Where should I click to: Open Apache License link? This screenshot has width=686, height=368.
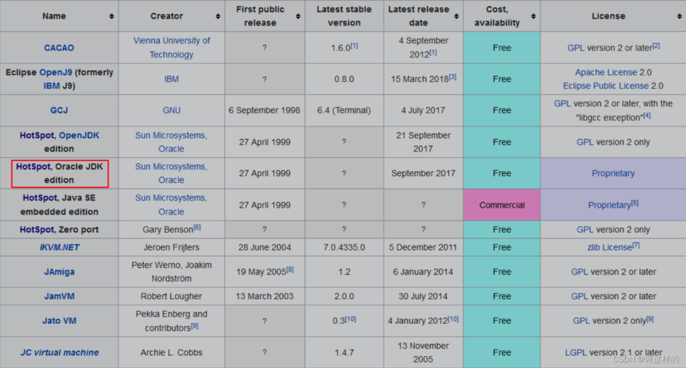click(x=606, y=72)
